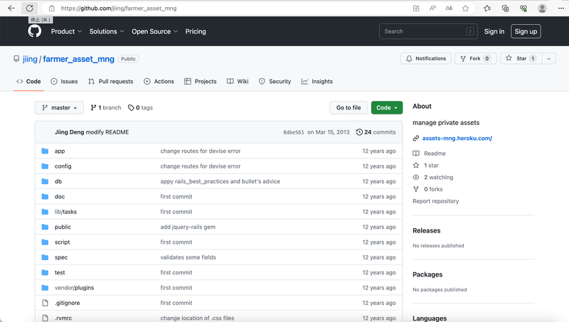The width and height of the screenshot is (569, 322).
Task: Expand the Solutions navigation menu
Action: (107, 31)
